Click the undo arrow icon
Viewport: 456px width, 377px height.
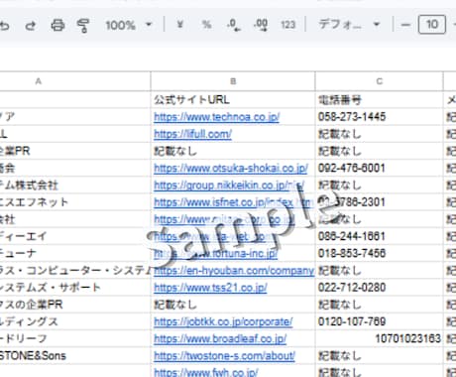[4, 25]
